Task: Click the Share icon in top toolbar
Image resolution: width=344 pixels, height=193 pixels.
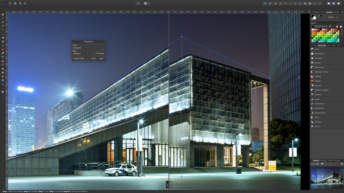Action: (x=25, y=3)
